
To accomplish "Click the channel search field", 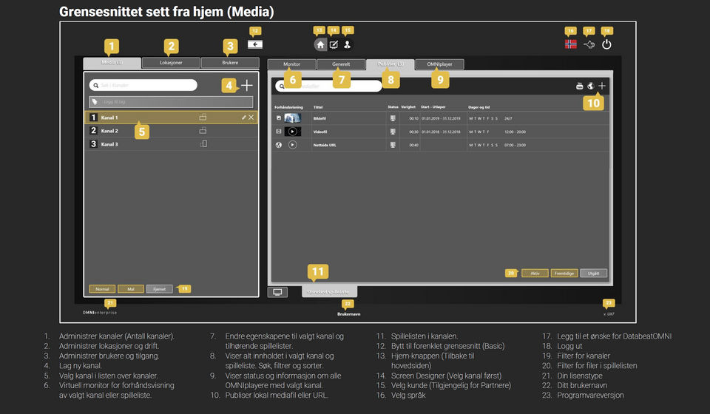I will coord(143,85).
